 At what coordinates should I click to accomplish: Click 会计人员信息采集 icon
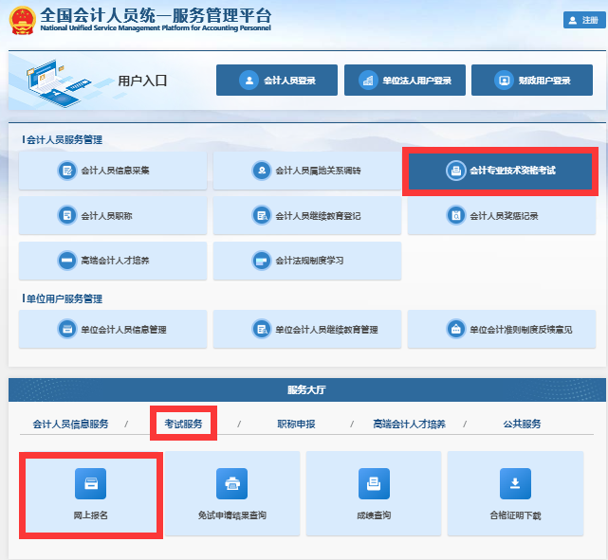[67, 171]
